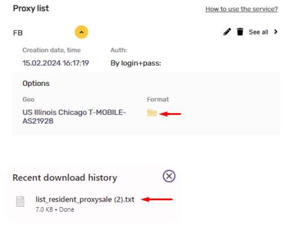Click the 7.0 KB Done status text

click(x=55, y=209)
